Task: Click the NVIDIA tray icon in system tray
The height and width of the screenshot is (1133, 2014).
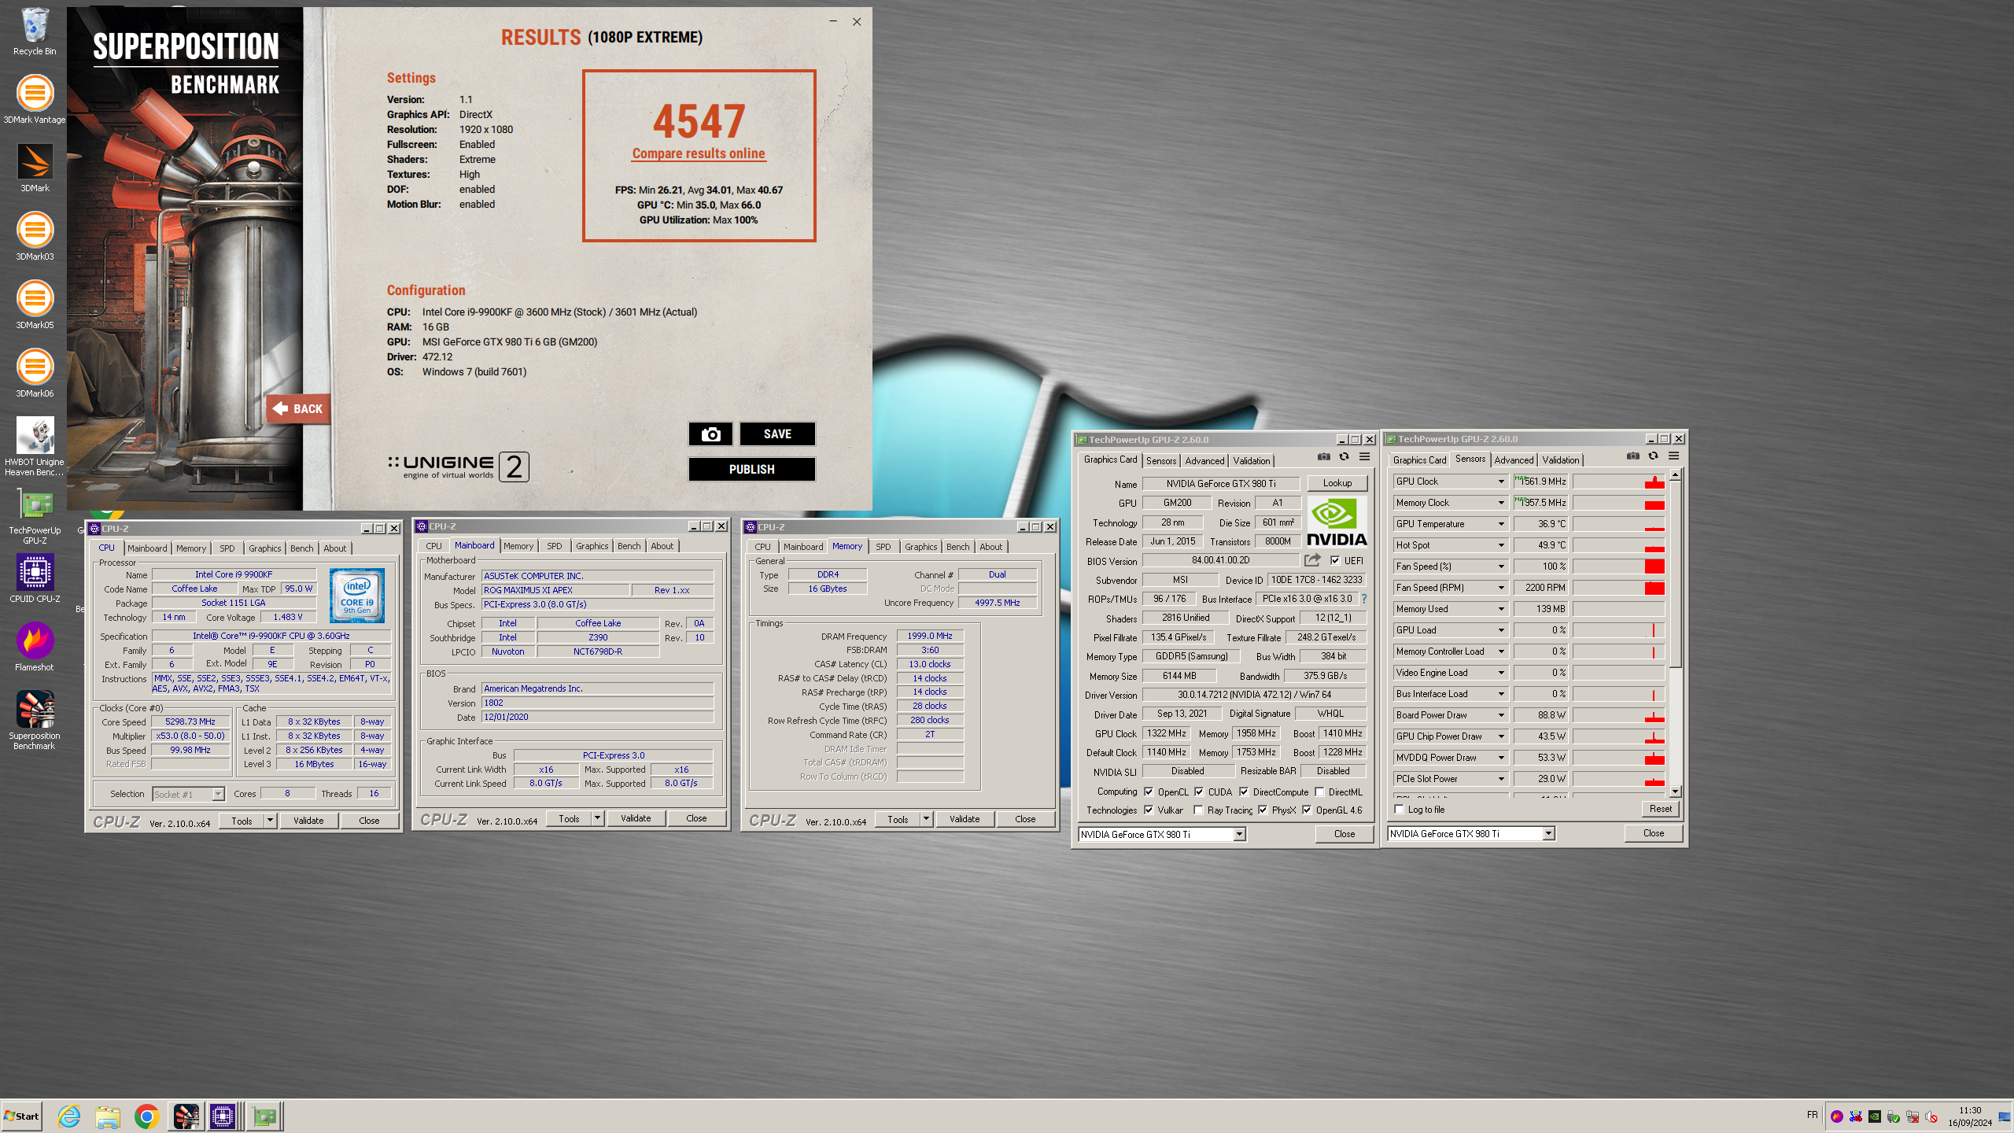Action: [1875, 1116]
